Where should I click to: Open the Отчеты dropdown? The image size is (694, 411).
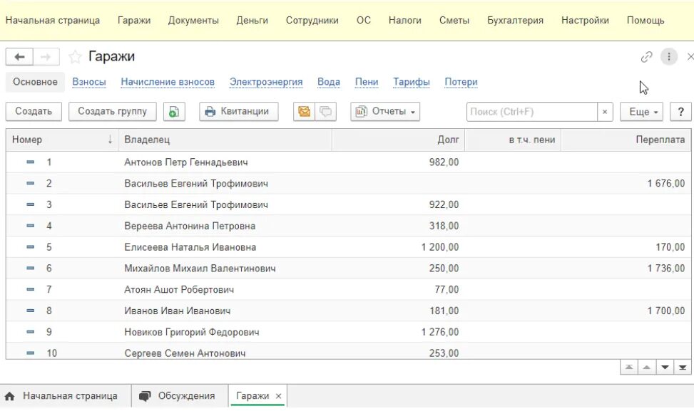click(x=385, y=111)
